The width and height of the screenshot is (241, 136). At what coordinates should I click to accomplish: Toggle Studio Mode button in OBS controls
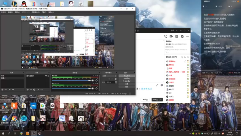[x=127, y=81]
